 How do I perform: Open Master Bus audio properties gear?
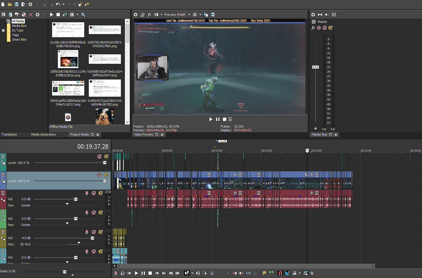point(313,15)
